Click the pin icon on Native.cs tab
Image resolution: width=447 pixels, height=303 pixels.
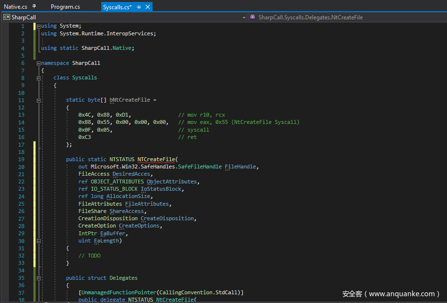34,7
